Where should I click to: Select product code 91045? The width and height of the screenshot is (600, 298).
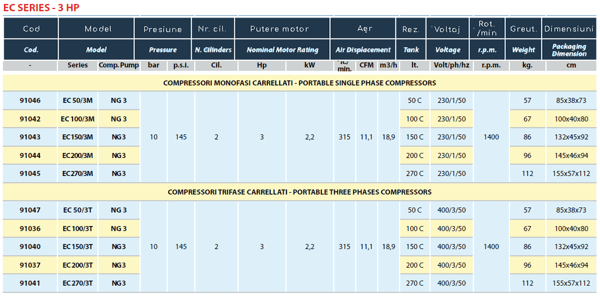pos(30,173)
